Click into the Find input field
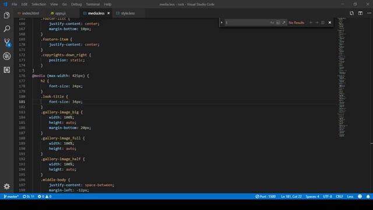The height and width of the screenshot is (210, 373). [247, 22]
